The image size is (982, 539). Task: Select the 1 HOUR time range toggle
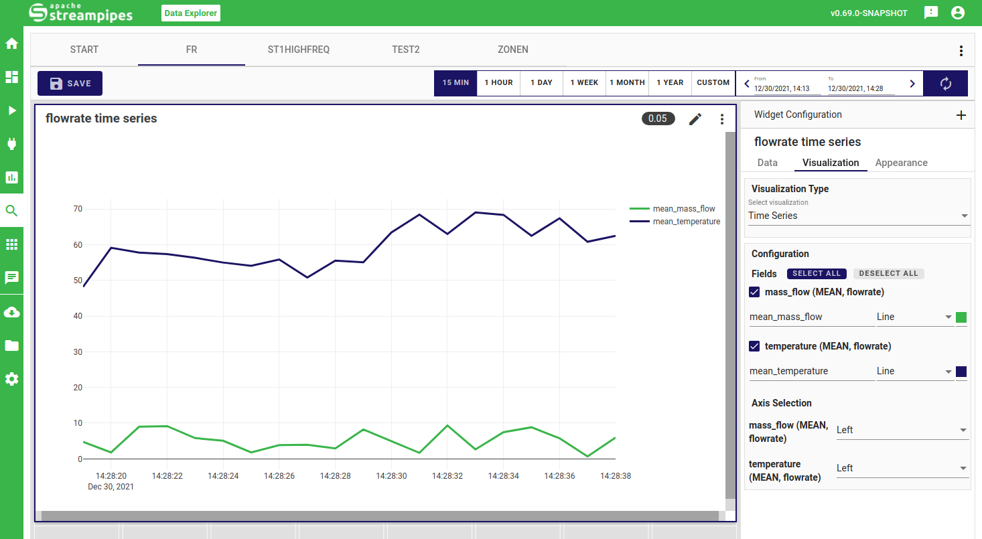(498, 83)
